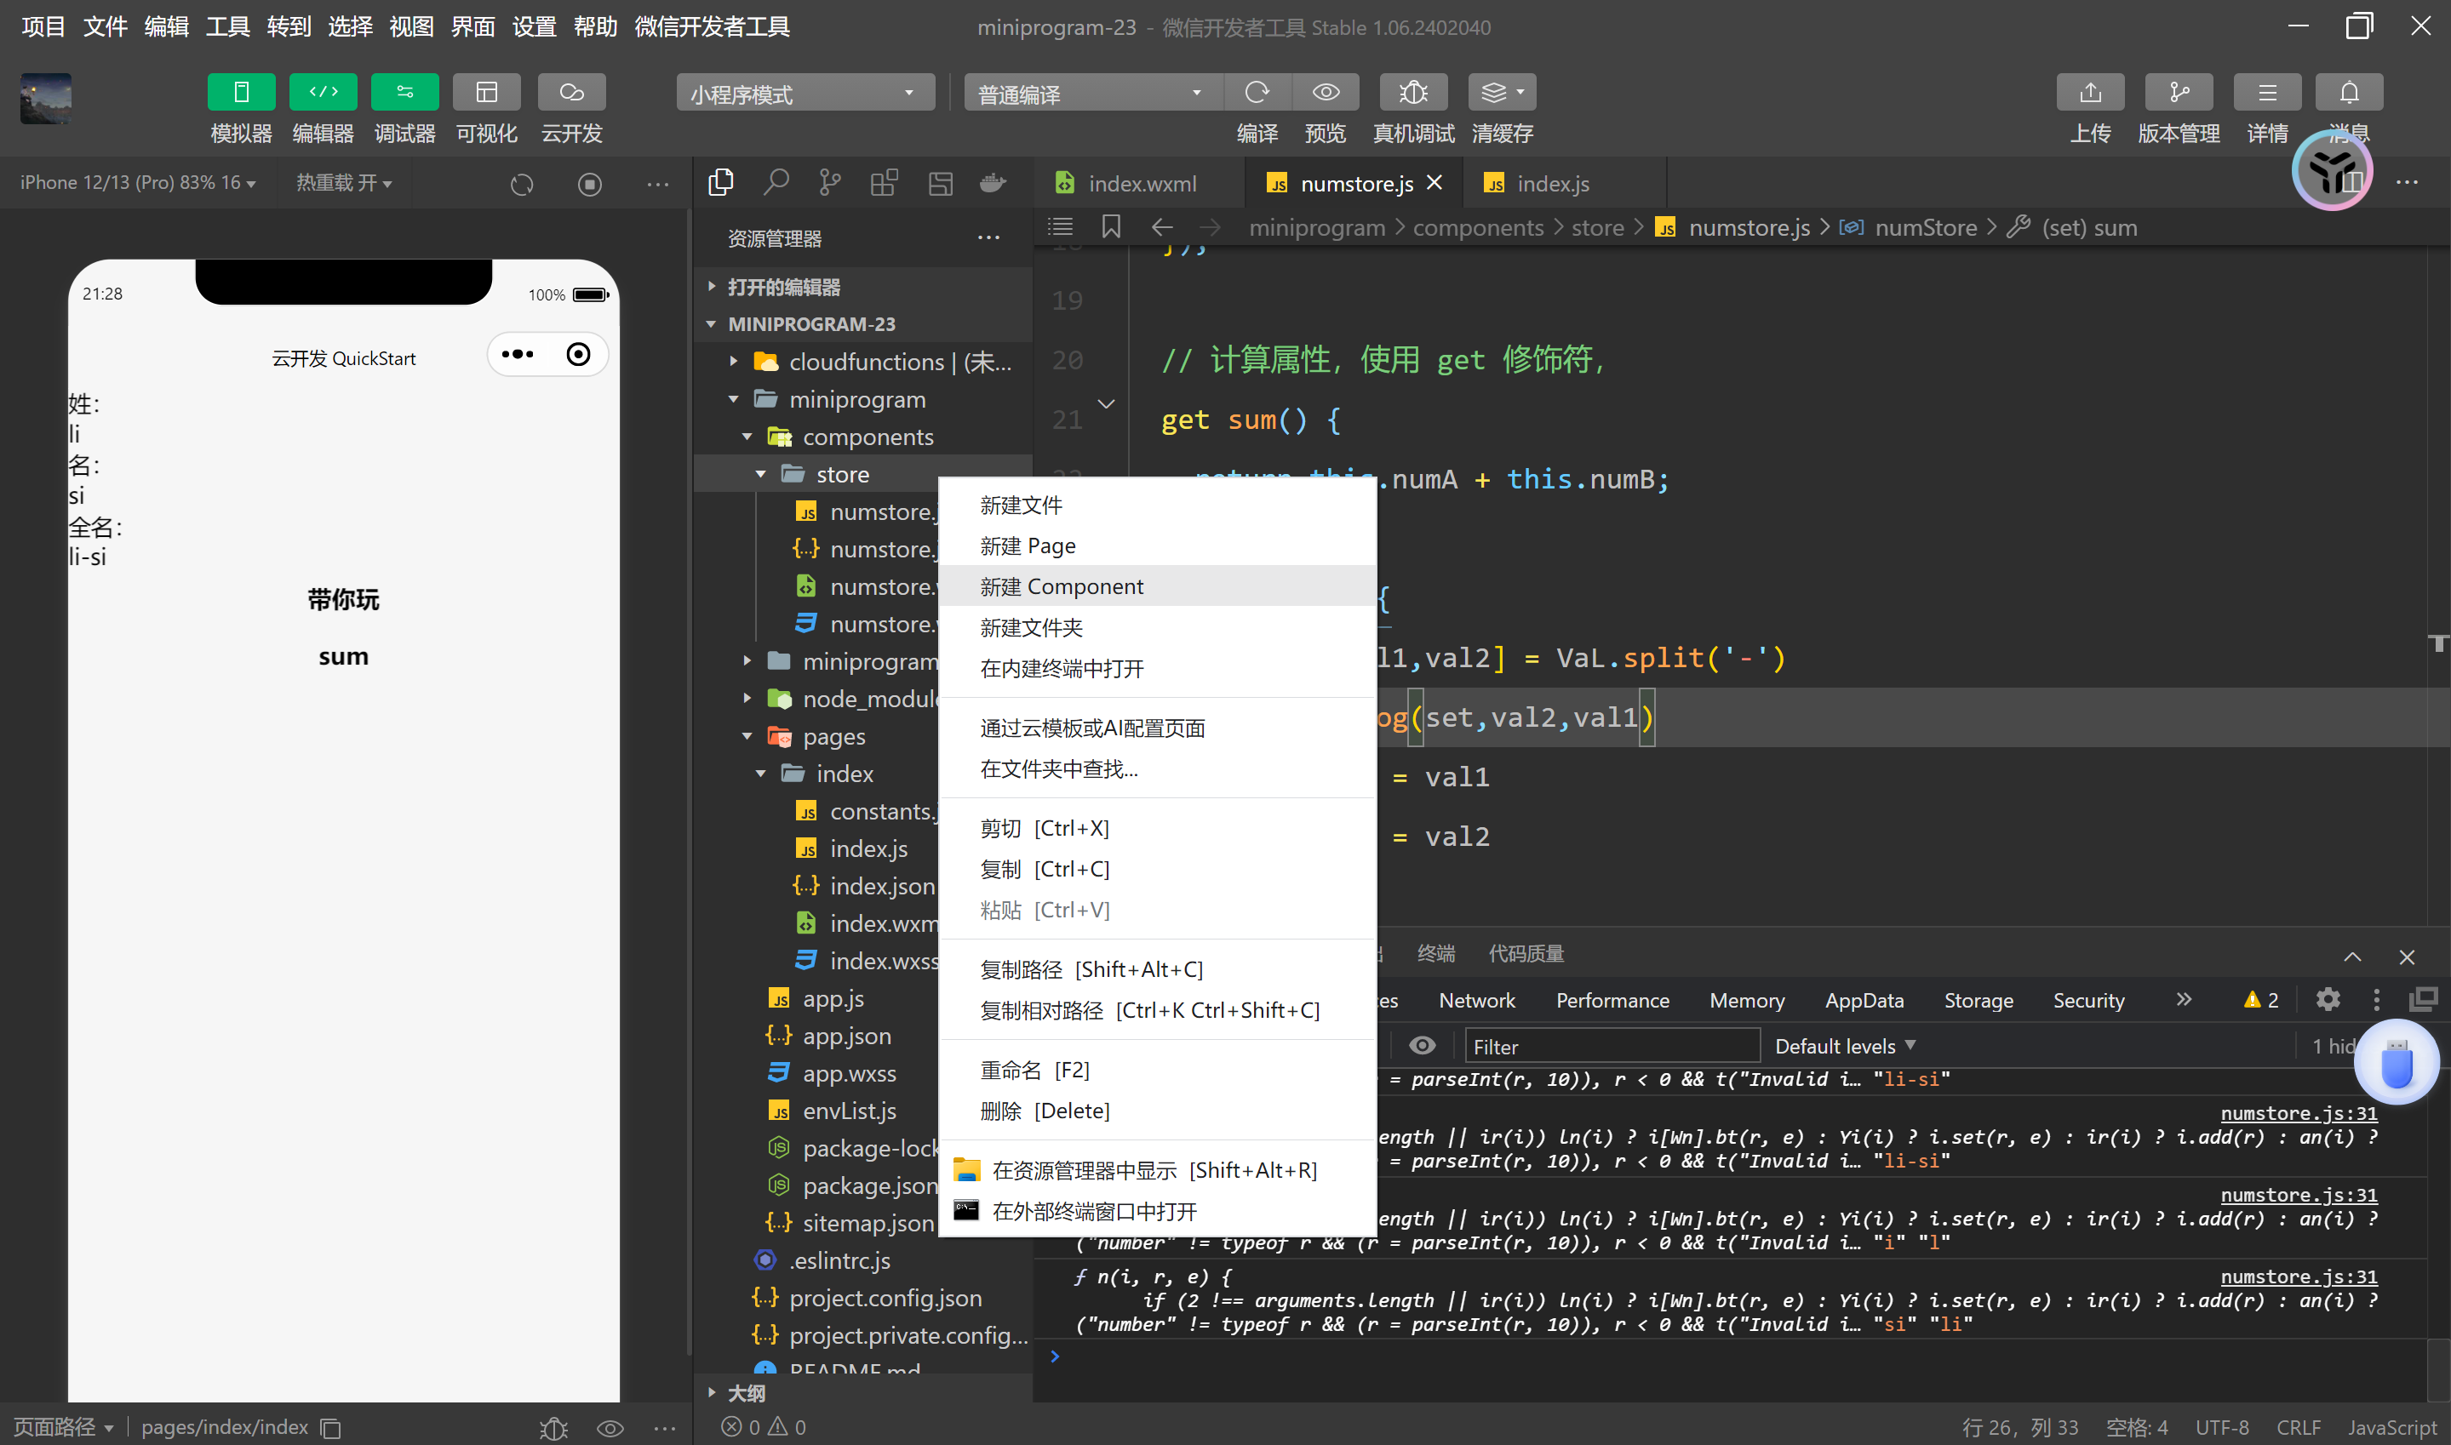
Task: Open the 小程序模式 mode dropdown
Action: (805, 94)
